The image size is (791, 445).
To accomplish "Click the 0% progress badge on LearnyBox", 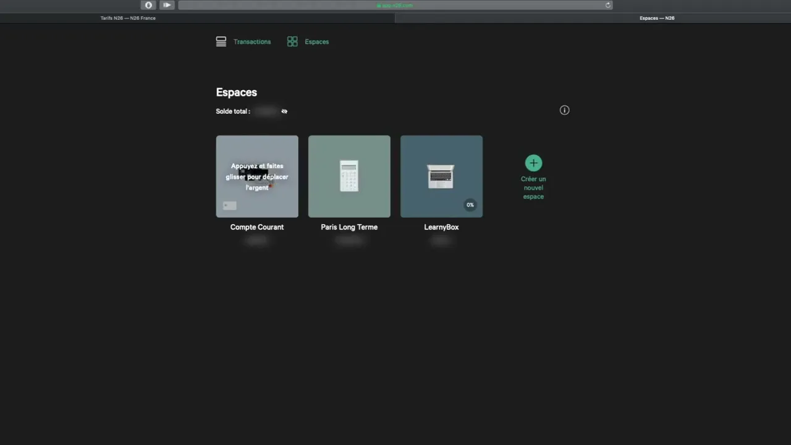I will pos(470,205).
